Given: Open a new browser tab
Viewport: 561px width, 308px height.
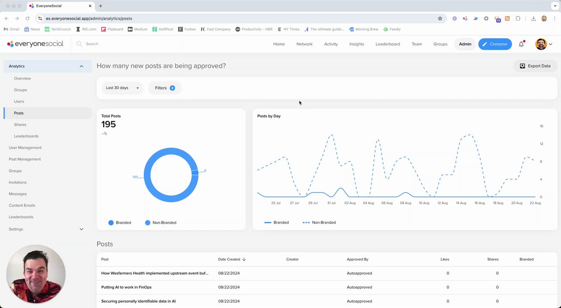Looking at the screenshot, I should pyautogui.click(x=101, y=6).
